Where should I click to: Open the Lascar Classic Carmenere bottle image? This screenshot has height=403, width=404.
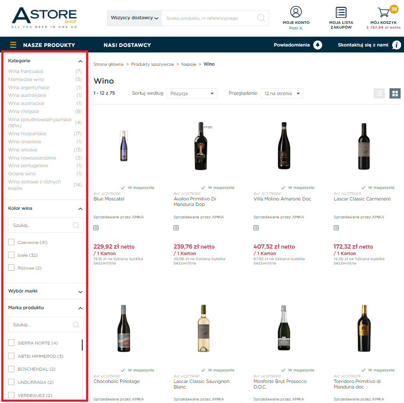[x=364, y=146]
